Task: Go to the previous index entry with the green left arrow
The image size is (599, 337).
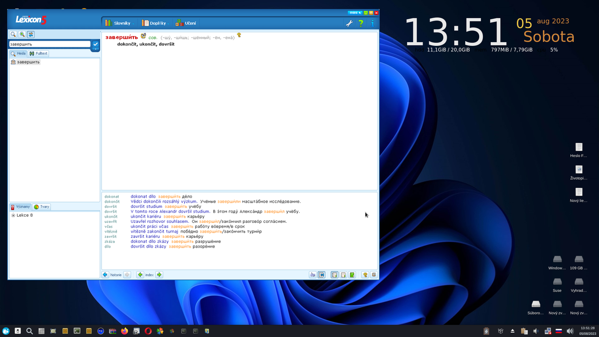Action: tap(140, 275)
